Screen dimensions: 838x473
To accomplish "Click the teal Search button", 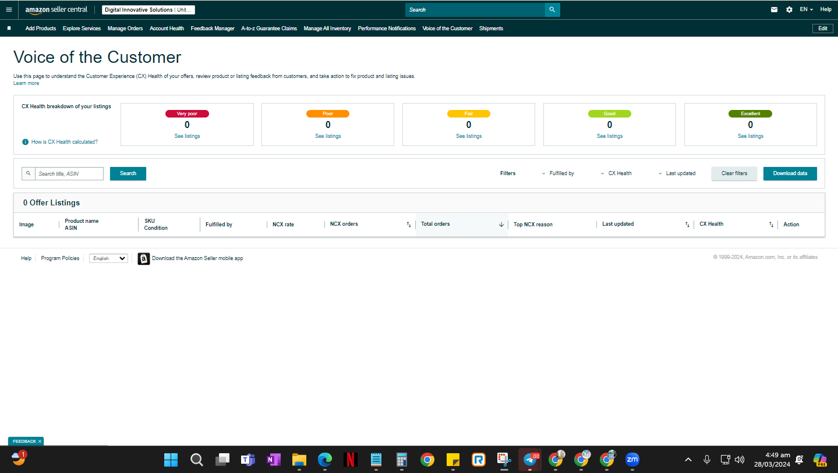I will pyautogui.click(x=128, y=173).
